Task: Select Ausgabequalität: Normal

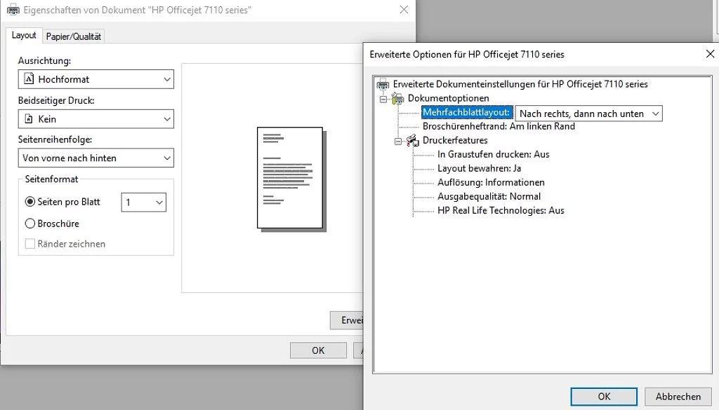Action: 489,196
